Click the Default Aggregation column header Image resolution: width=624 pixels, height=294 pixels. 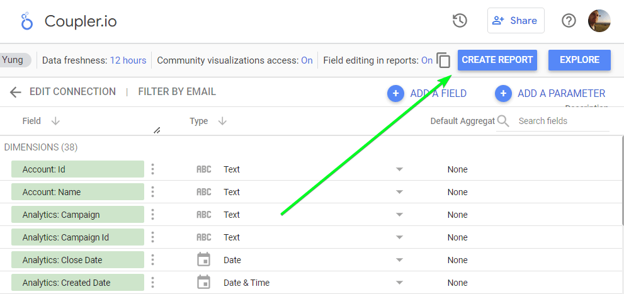(x=462, y=121)
